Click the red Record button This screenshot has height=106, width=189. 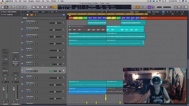click(51, 7)
